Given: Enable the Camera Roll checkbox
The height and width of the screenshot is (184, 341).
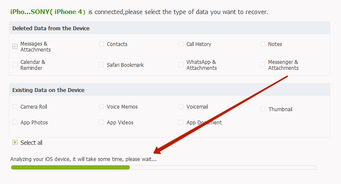Looking at the screenshot, I should (15, 106).
